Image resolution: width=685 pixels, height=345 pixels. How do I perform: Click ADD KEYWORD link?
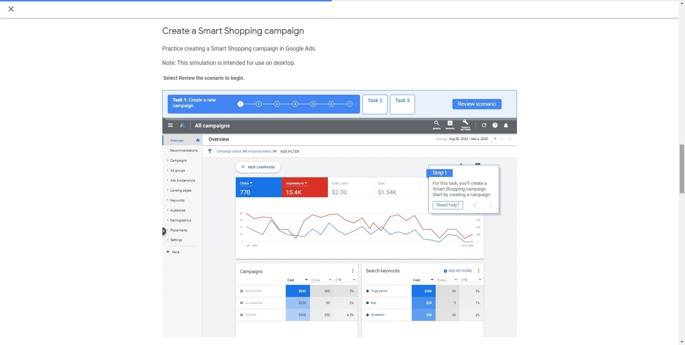click(458, 271)
